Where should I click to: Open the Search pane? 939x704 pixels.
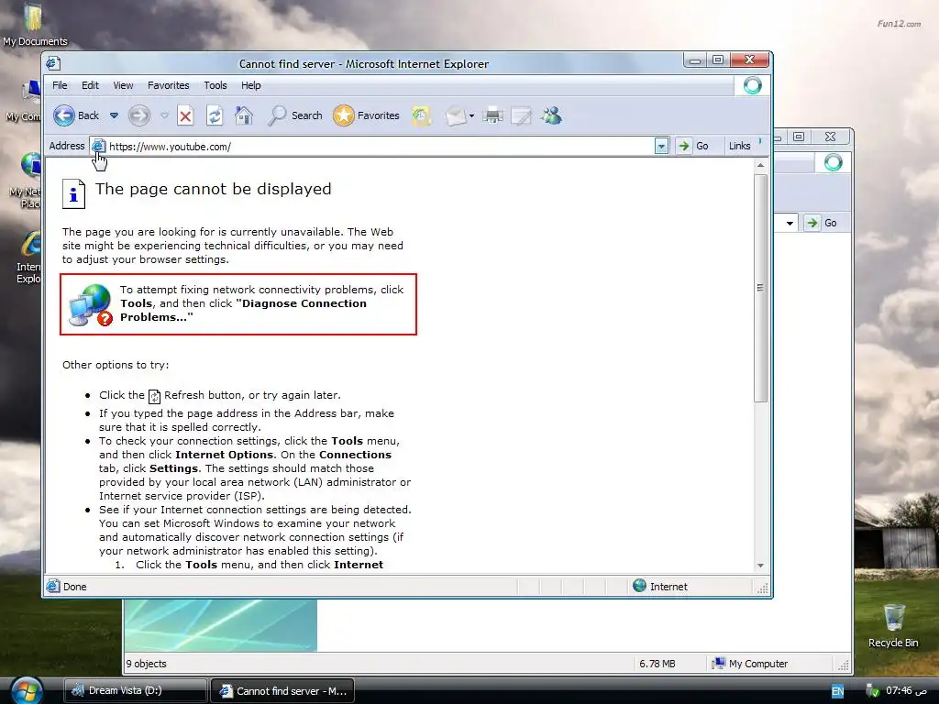click(295, 115)
